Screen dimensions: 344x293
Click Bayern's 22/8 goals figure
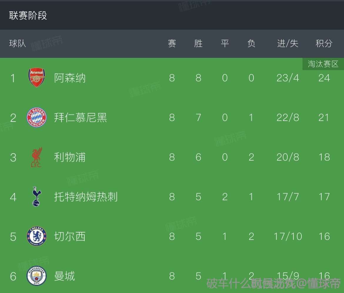coord(288,118)
